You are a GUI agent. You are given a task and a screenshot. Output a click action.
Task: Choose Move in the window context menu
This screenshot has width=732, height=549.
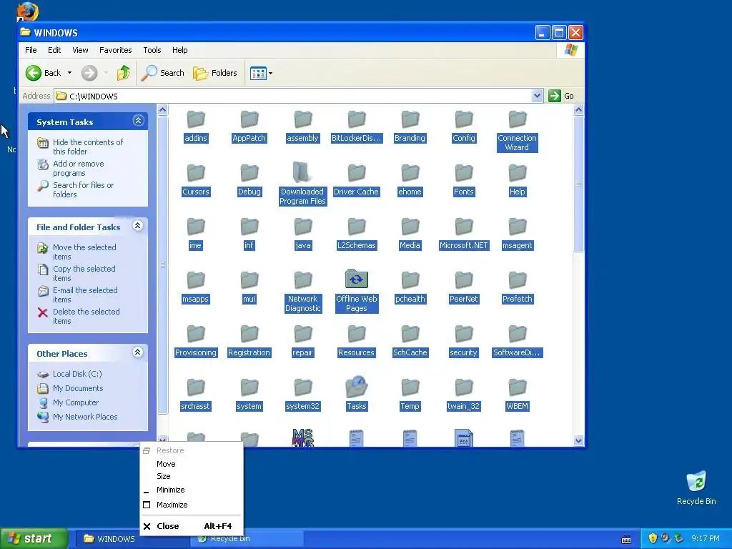(192, 464)
